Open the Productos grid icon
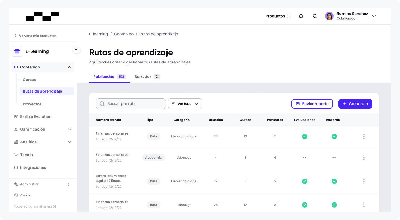The width and height of the screenshot is (400, 220). click(x=289, y=16)
